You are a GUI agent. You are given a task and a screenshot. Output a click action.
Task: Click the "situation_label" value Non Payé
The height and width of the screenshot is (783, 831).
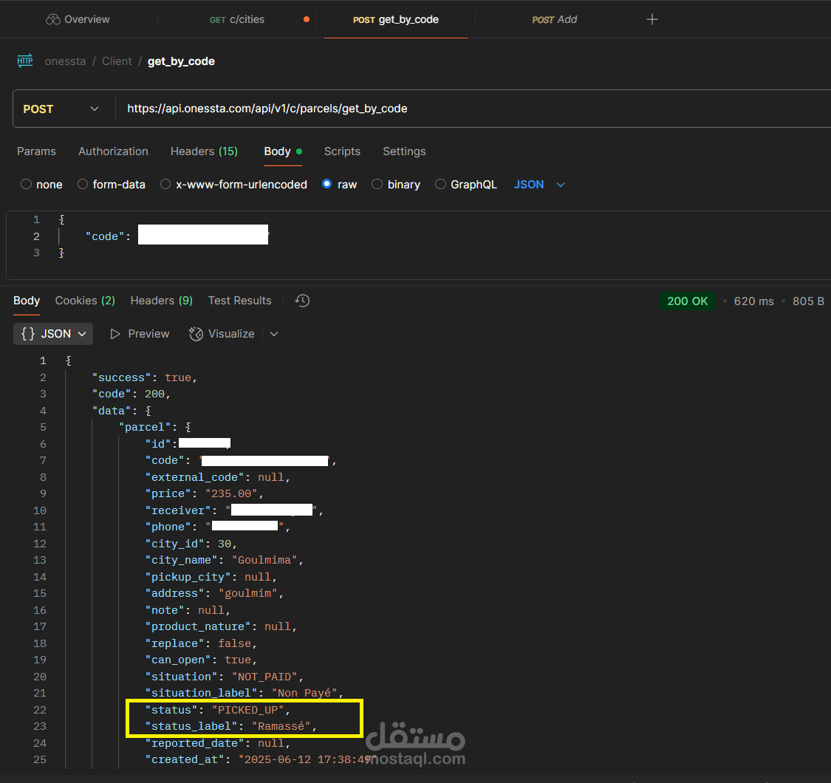304,693
